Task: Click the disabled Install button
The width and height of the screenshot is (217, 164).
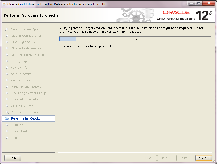Action: pyautogui.click(x=185, y=158)
